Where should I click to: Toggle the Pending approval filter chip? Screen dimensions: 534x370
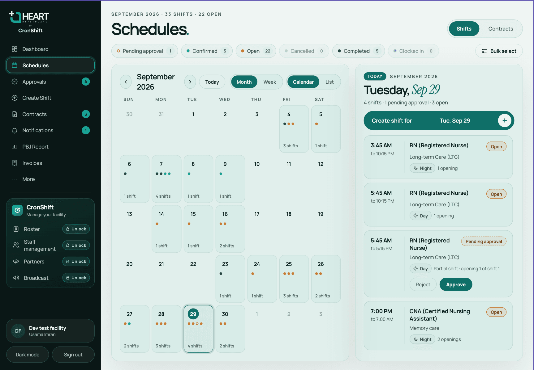tap(144, 51)
